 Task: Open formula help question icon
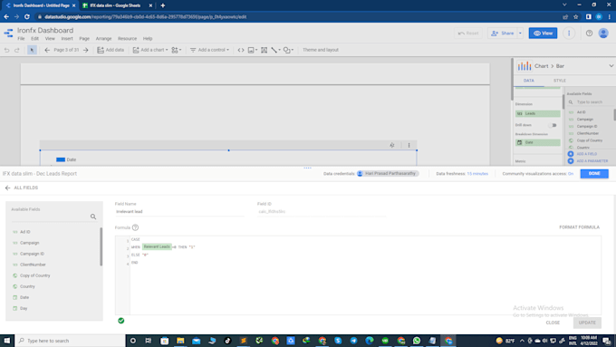(x=135, y=227)
